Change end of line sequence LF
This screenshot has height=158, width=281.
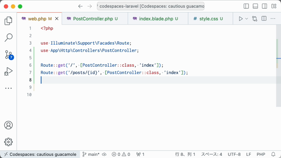click(x=249, y=154)
